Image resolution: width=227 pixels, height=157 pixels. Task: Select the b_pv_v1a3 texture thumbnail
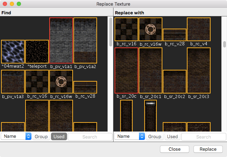pos(13,81)
